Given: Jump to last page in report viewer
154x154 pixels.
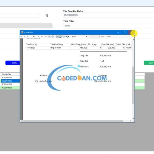Looking at the screenshot, I should pyautogui.click(x=42, y=37).
